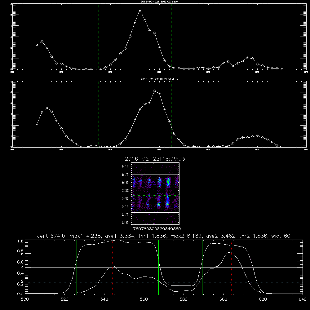310x310 pixels.
Task: Click y-axis label 580 beside spectral image
Action: pos(126,191)
